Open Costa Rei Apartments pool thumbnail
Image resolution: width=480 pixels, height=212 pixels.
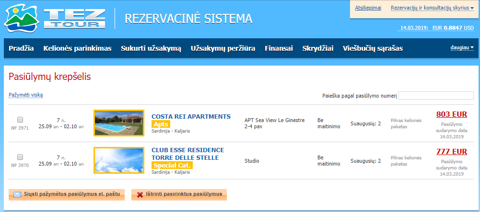coord(119,123)
